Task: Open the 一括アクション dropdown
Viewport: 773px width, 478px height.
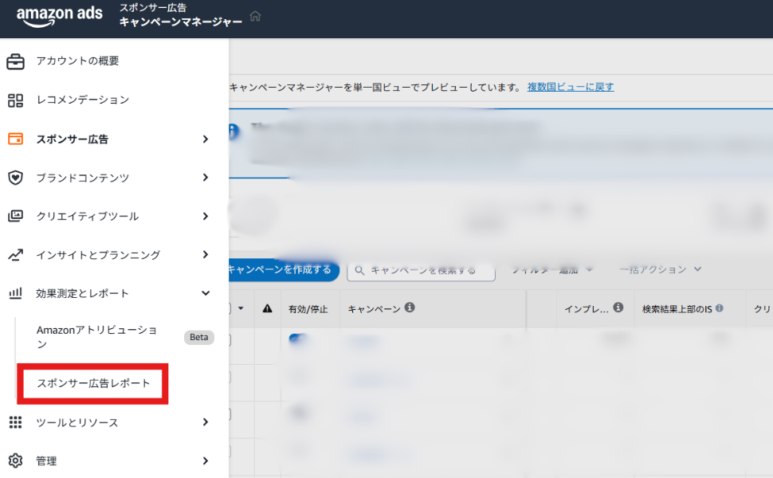Action: (x=660, y=269)
